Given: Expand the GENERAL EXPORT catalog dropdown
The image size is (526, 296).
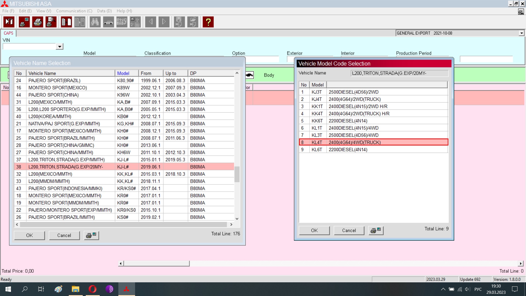Looking at the screenshot, I should [521, 33].
